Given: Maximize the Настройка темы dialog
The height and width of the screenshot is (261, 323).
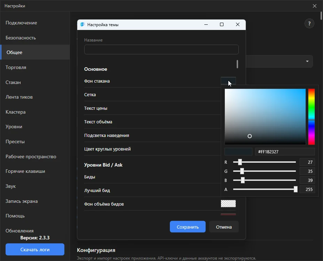Looking at the screenshot, I should click(x=222, y=24).
